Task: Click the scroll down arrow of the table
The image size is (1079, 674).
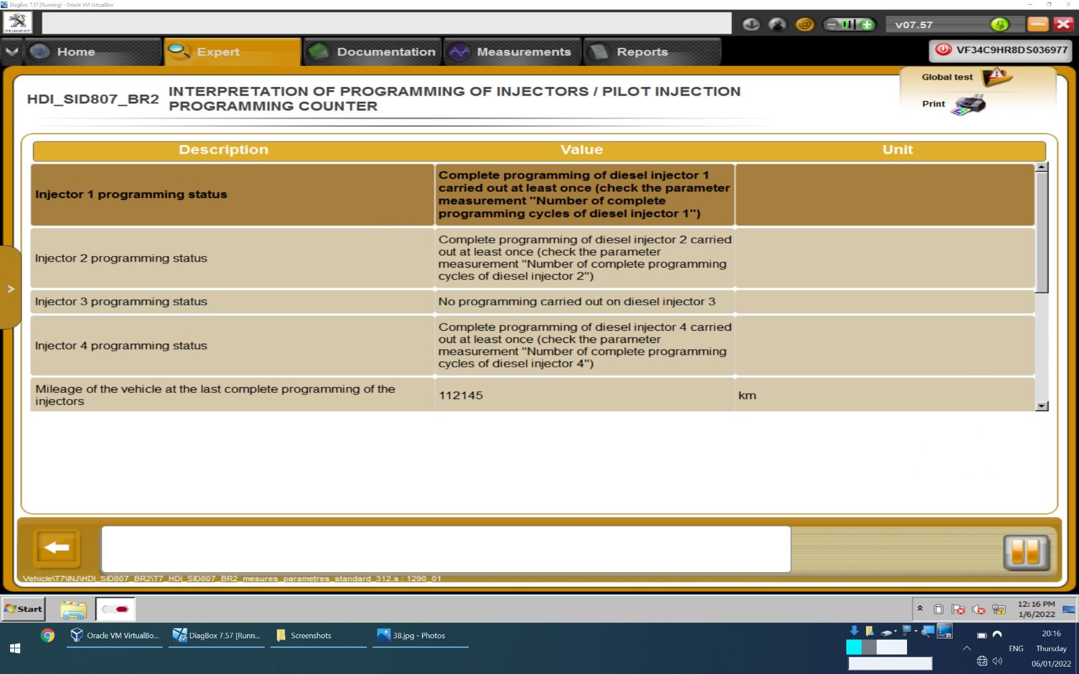Action: click(x=1042, y=406)
